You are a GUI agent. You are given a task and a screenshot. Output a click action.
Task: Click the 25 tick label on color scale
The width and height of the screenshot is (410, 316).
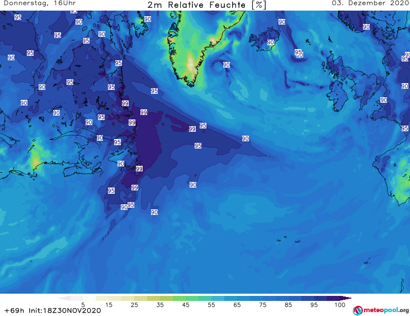(134, 305)
